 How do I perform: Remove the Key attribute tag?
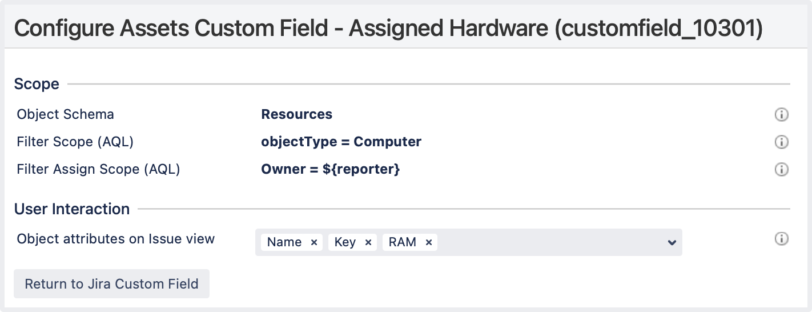tap(368, 242)
